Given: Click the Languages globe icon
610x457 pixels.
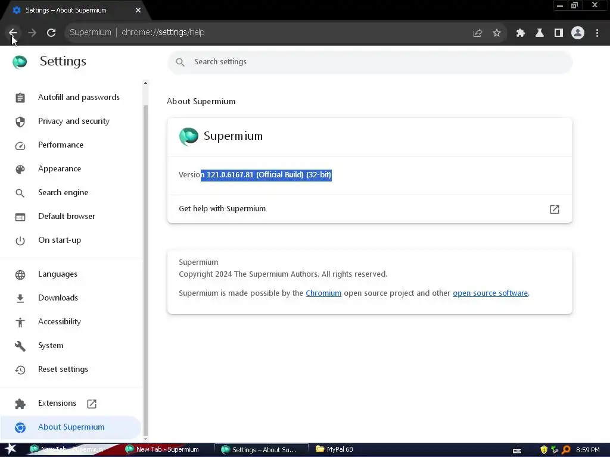Looking at the screenshot, I should (20, 275).
